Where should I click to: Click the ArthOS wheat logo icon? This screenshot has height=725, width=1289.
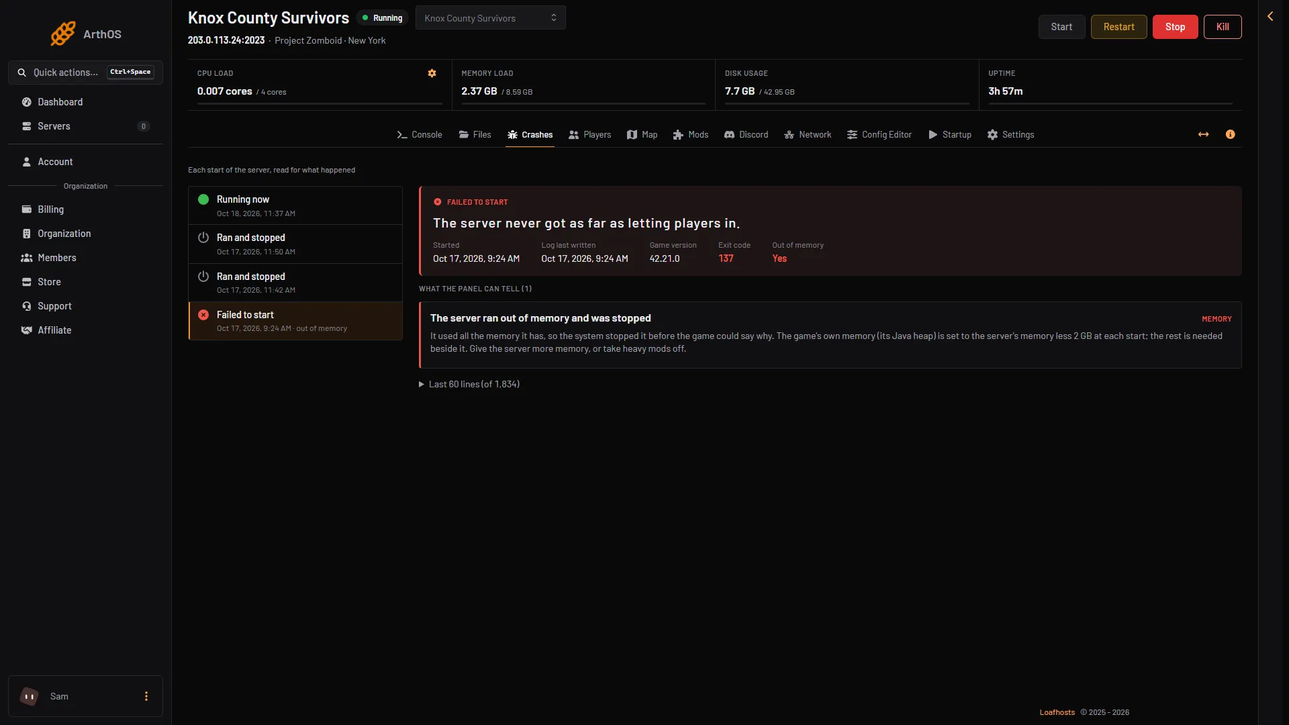click(63, 34)
